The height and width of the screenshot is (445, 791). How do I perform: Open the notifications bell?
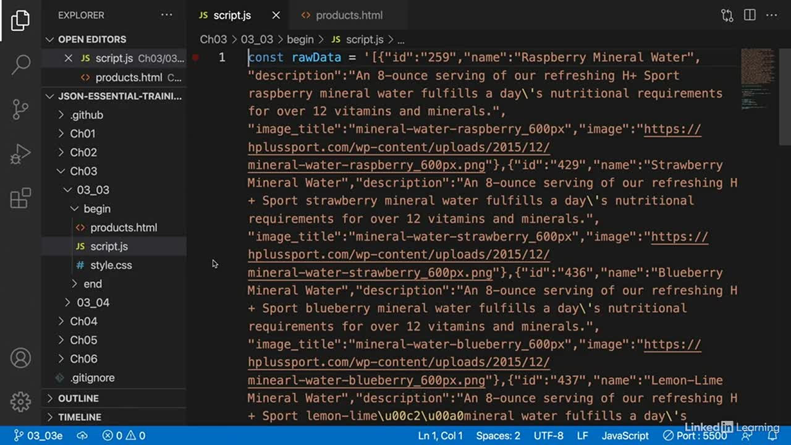pos(772,436)
